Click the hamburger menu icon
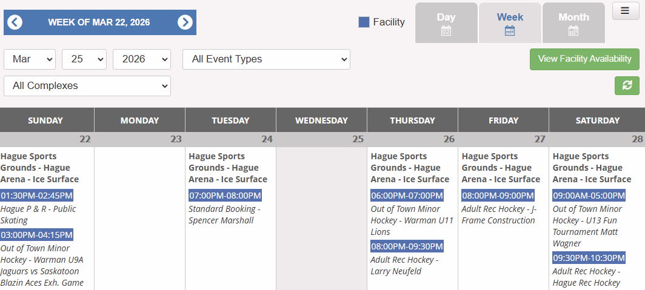Viewport: 645px width, 290px height. click(x=625, y=11)
